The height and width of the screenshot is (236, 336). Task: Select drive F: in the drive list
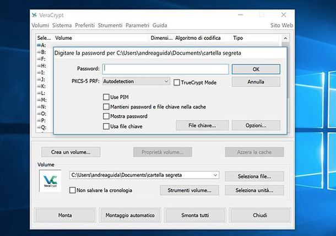pyautogui.click(x=41, y=59)
